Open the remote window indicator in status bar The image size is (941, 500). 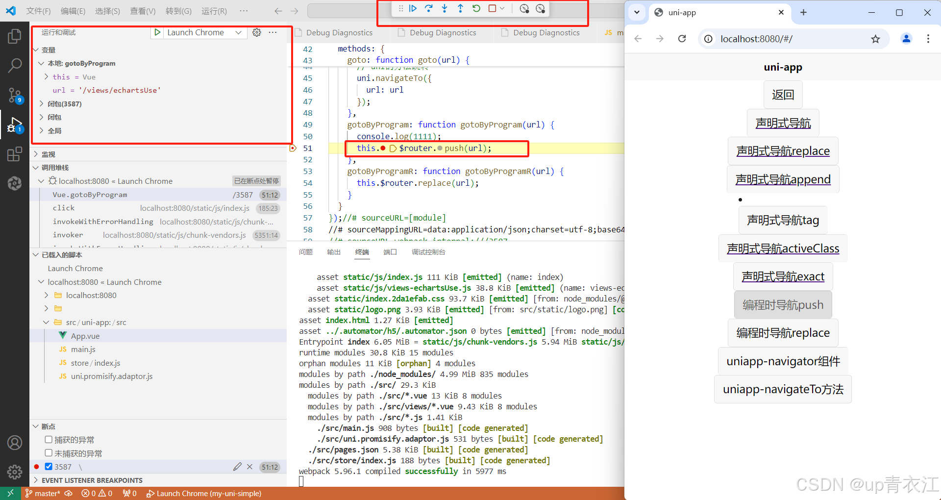(x=10, y=493)
